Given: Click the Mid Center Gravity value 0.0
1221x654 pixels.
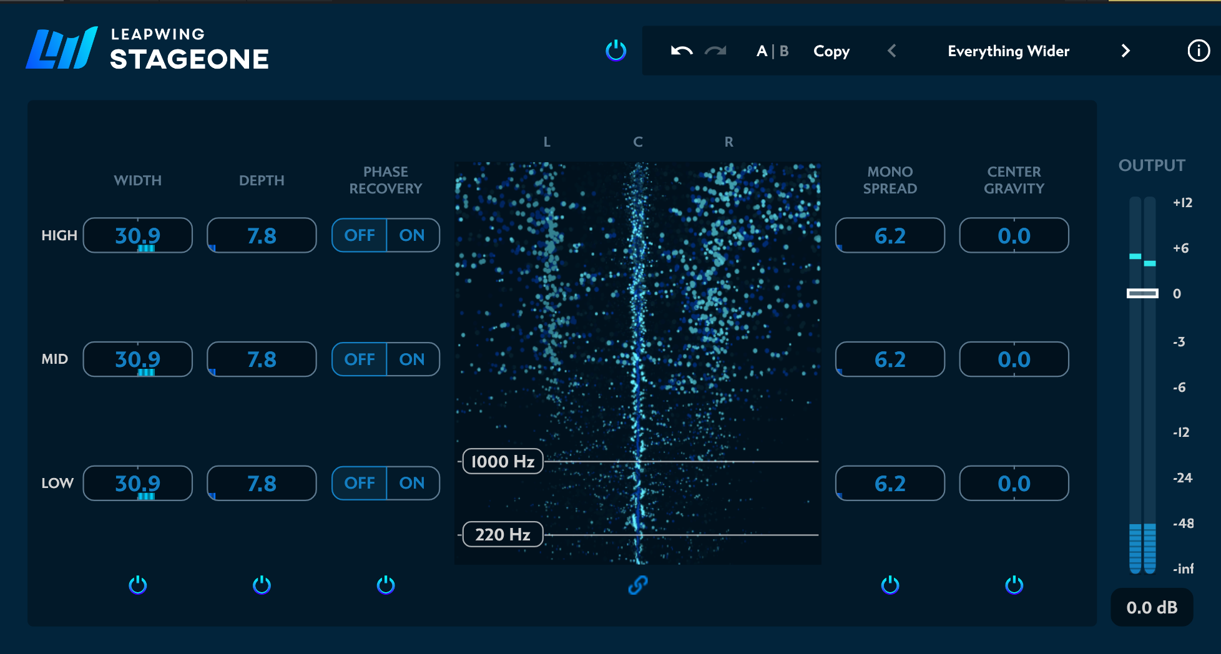Looking at the screenshot, I should [1014, 359].
